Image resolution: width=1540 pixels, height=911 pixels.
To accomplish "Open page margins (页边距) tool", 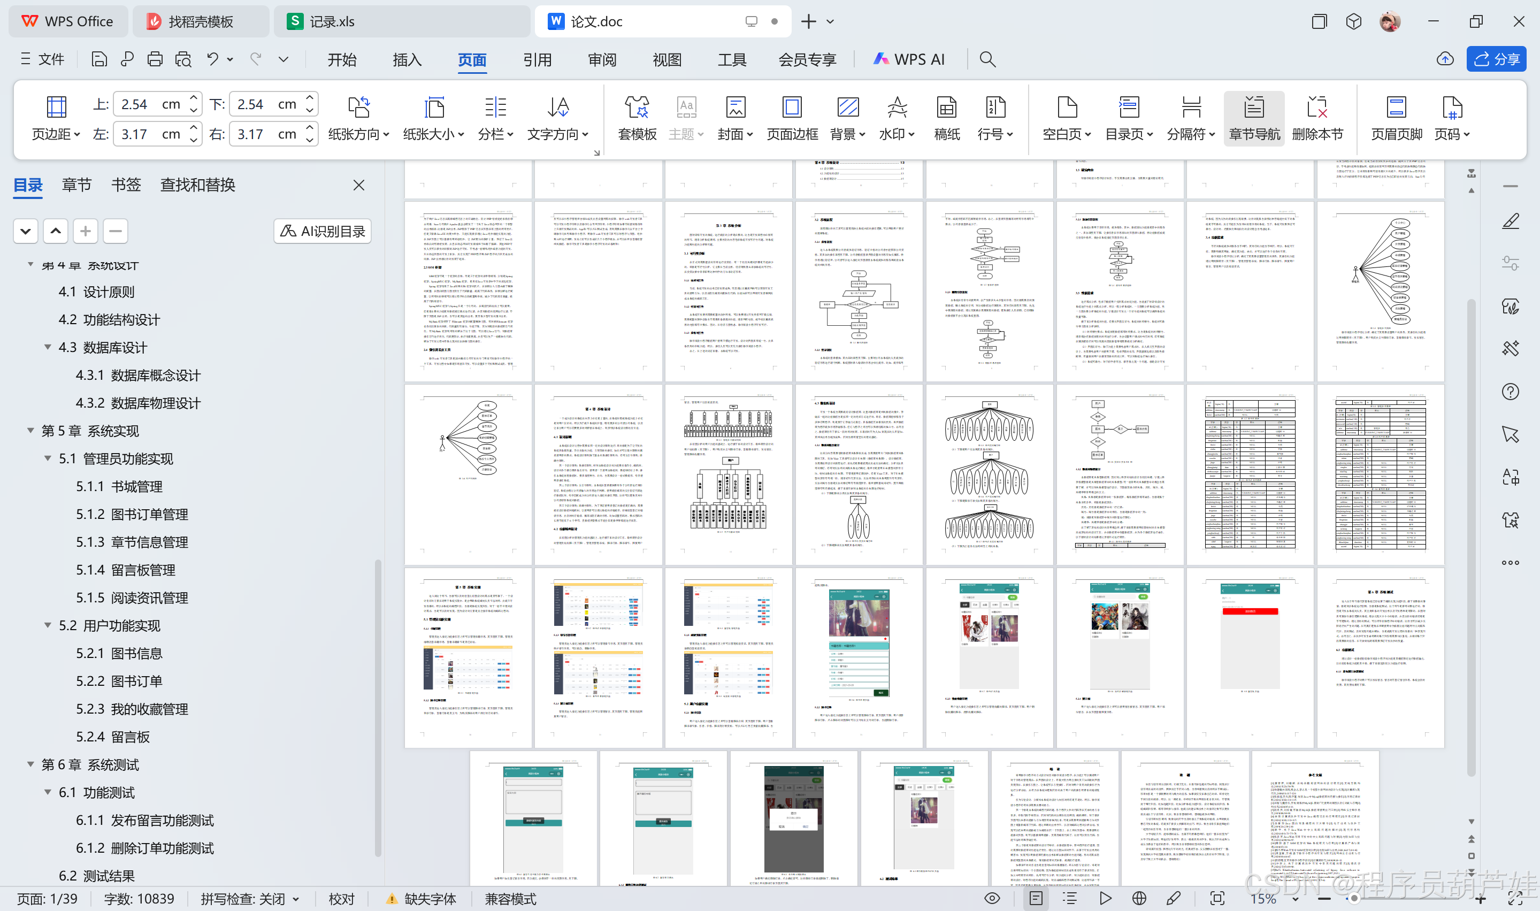I will click(56, 118).
